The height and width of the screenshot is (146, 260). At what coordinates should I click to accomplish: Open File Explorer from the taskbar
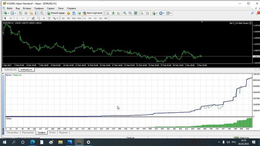click(x=61, y=142)
